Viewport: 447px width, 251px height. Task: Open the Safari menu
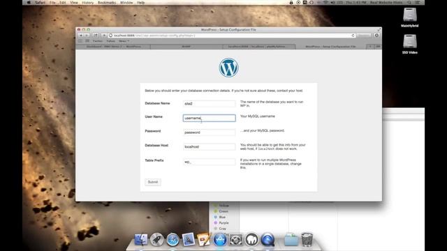pos(41,3)
